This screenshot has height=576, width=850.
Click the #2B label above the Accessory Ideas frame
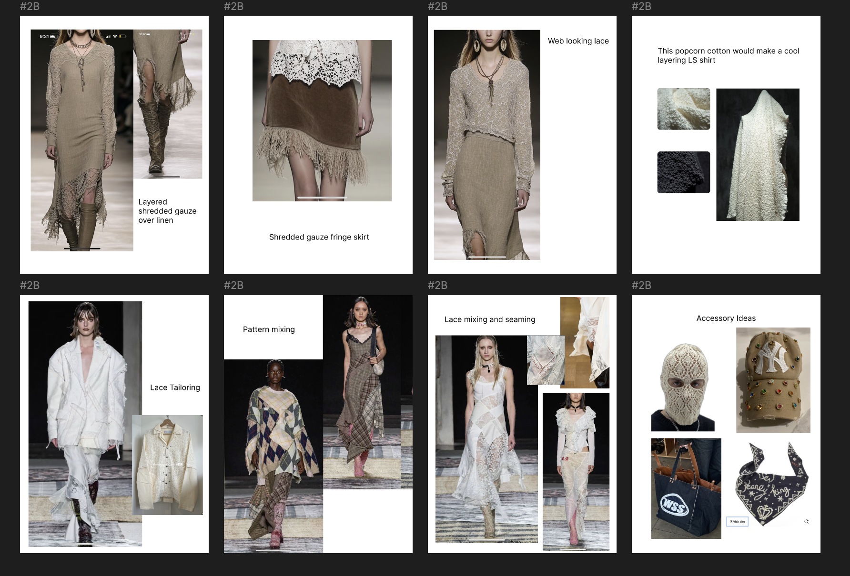pos(641,285)
